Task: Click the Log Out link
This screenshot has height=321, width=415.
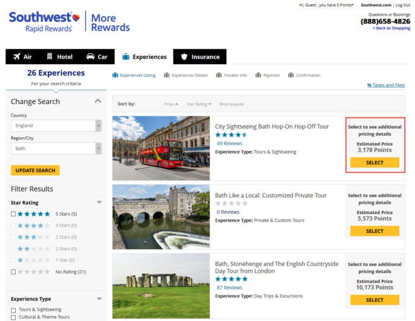Action: [403, 5]
